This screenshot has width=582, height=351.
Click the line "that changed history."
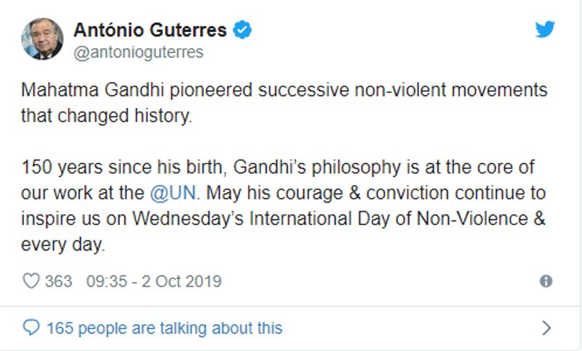pyautogui.click(x=107, y=117)
